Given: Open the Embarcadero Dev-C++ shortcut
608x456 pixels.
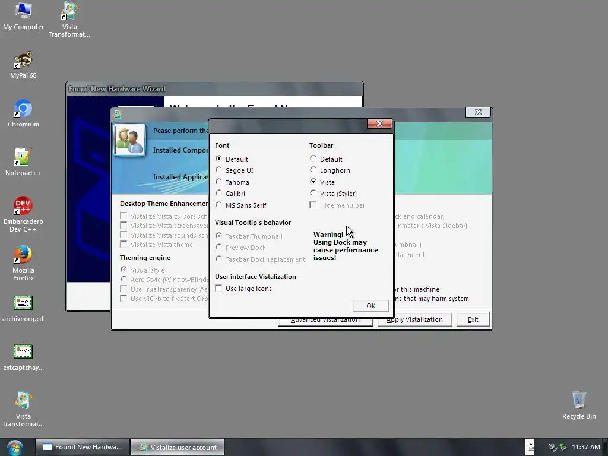Looking at the screenshot, I should [23, 214].
